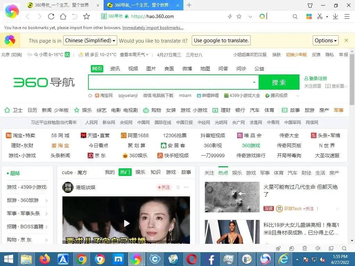Image resolution: width=355 pixels, height=266 pixels.
Task: Open the colorful apps grid icon
Action: tap(309, 16)
